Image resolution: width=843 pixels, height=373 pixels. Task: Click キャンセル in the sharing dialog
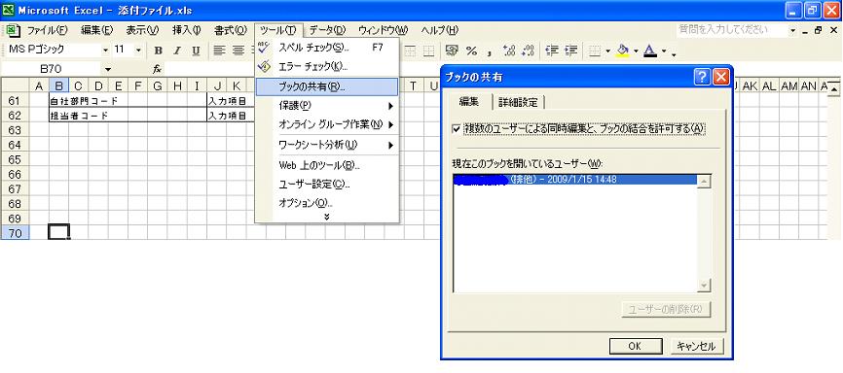click(x=696, y=346)
